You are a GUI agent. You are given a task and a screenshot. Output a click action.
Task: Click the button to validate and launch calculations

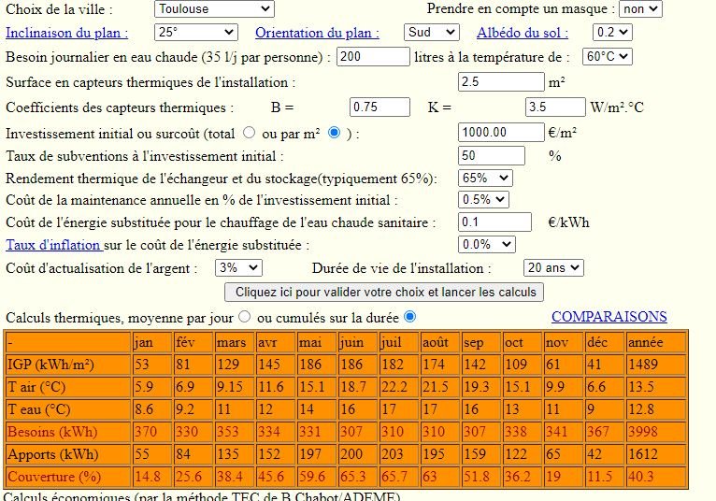(384, 293)
